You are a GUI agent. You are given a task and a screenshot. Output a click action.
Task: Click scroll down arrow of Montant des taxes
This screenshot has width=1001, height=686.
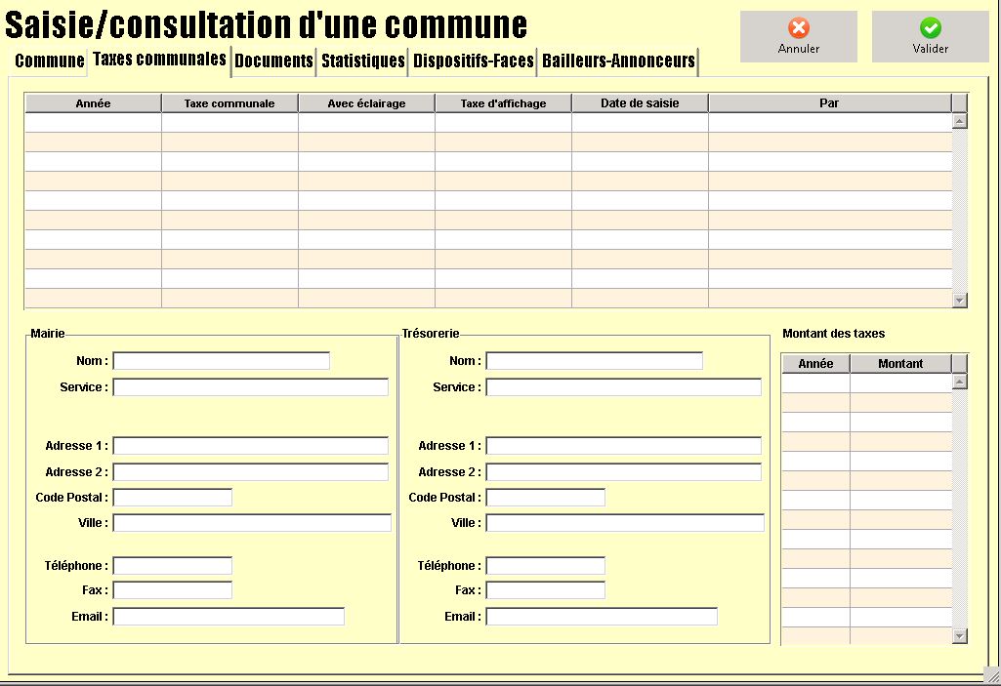point(960,635)
